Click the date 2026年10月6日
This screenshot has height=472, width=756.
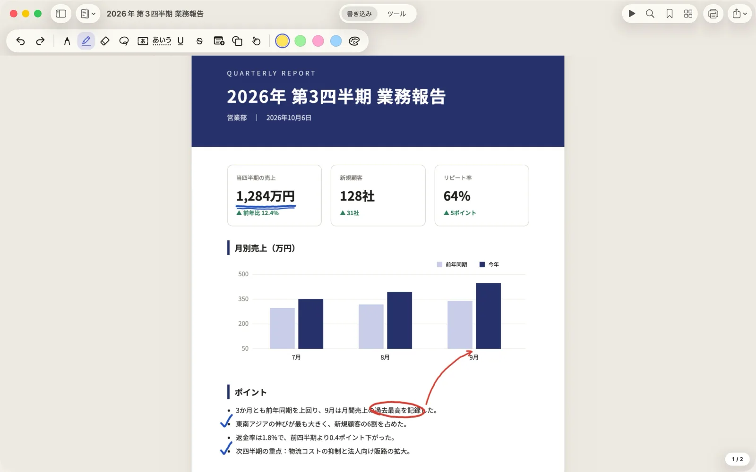point(289,118)
